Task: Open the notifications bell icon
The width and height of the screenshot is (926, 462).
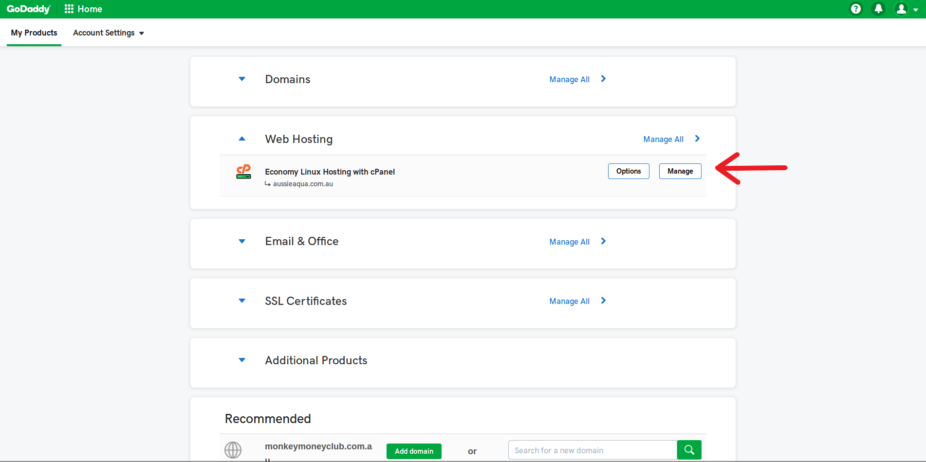Action: tap(878, 9)
